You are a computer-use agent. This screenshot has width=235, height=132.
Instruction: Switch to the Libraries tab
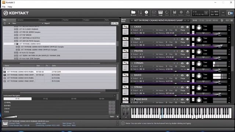[x=27, y=20]
